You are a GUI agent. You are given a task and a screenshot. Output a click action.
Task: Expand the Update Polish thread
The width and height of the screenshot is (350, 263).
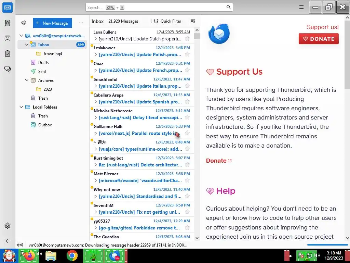96,54
